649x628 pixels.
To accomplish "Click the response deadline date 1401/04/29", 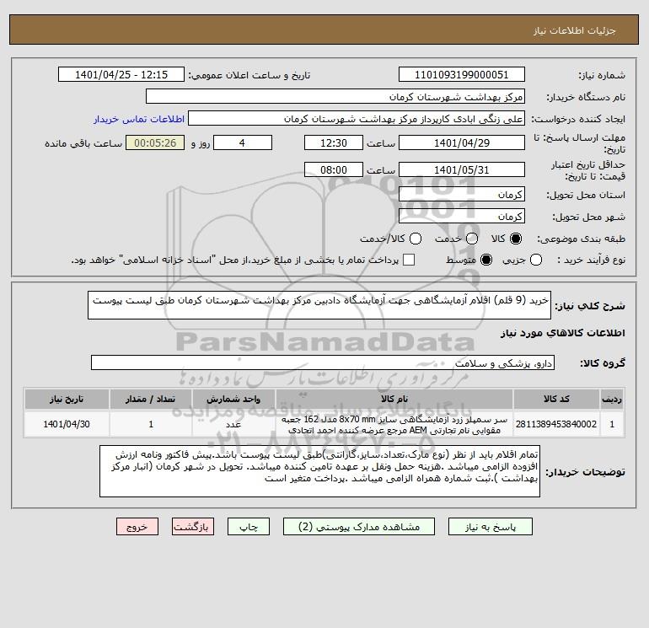I will point(462,142).
